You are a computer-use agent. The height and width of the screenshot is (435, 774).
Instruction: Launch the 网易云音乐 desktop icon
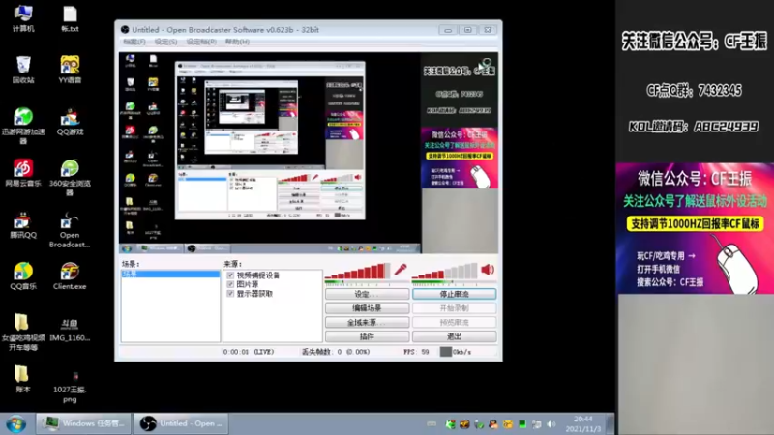[x=23, y=173]
